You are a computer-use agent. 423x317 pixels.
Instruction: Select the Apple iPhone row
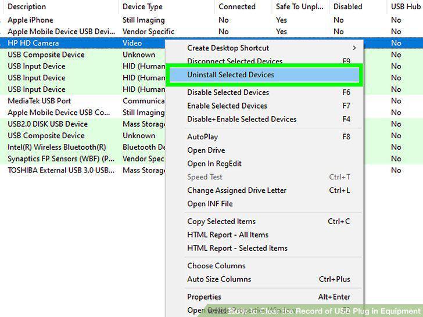[212, 20]
